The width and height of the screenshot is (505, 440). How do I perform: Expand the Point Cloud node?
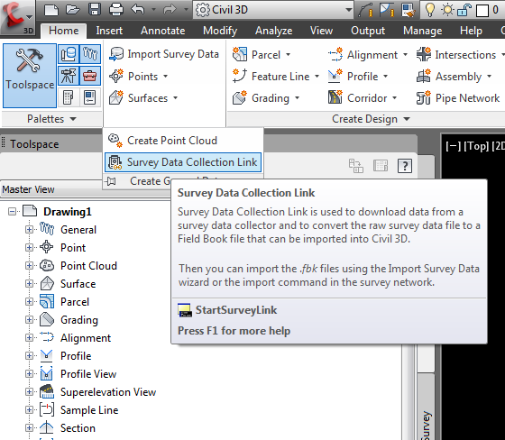pos(29,266)
